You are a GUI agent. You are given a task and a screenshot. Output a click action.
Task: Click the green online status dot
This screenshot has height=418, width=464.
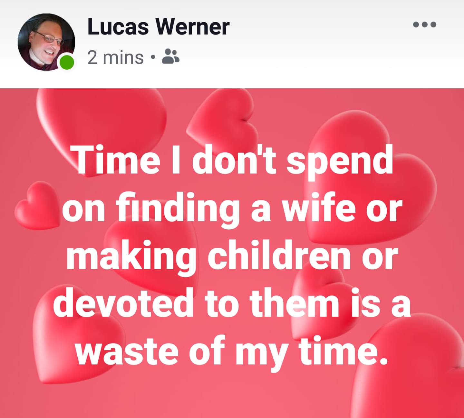[67, 62]
